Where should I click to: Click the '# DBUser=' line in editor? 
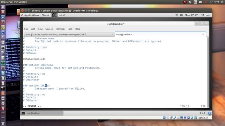click(30, 100)
